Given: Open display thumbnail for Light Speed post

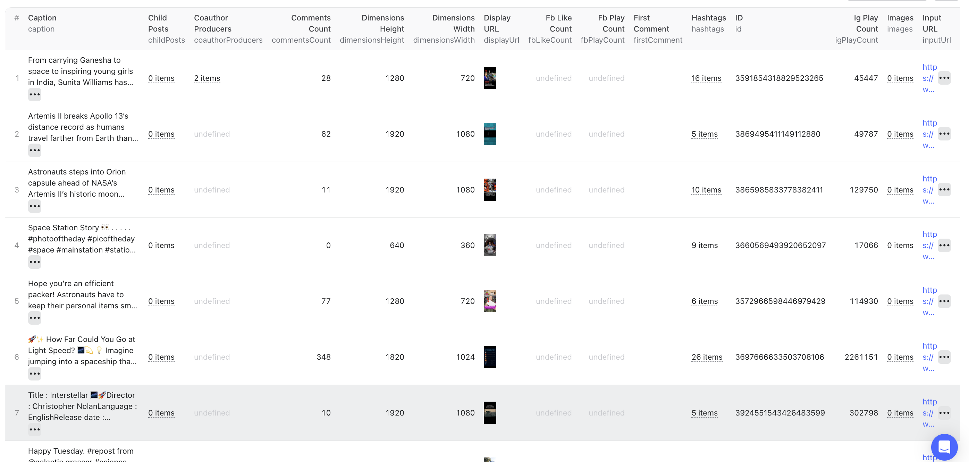Looking at the screenshot, I should [490, 357].
